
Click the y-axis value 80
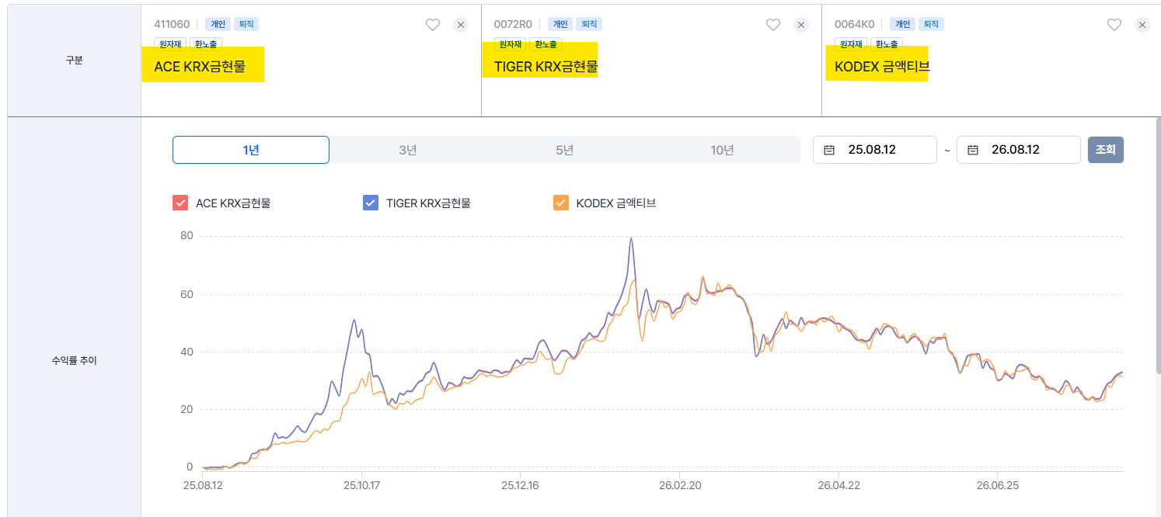pos(186,236)
